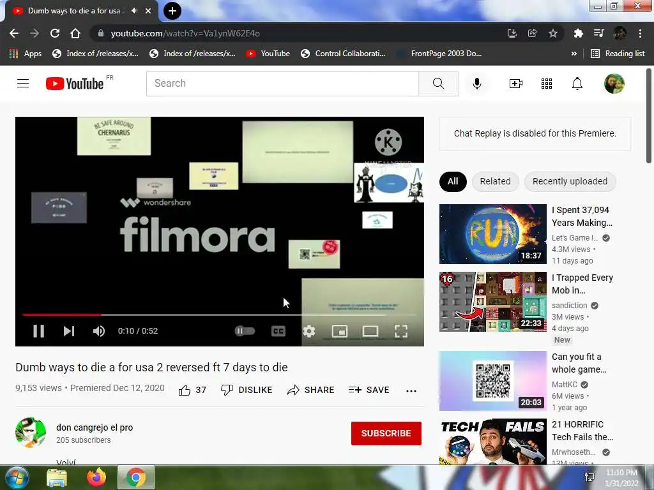
Task: Open player settings gear
Action: pos(308,331)
